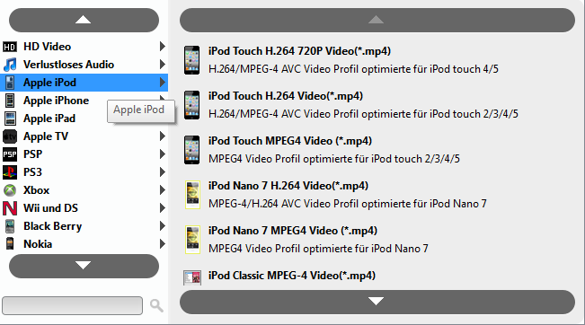
Task: Open the Wii und DS category
Action: click(x=84, y=208)
